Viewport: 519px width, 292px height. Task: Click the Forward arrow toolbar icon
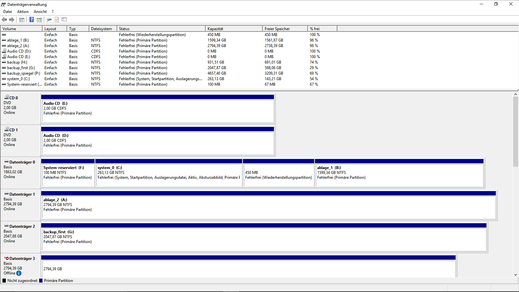click(x=12, y=20)
